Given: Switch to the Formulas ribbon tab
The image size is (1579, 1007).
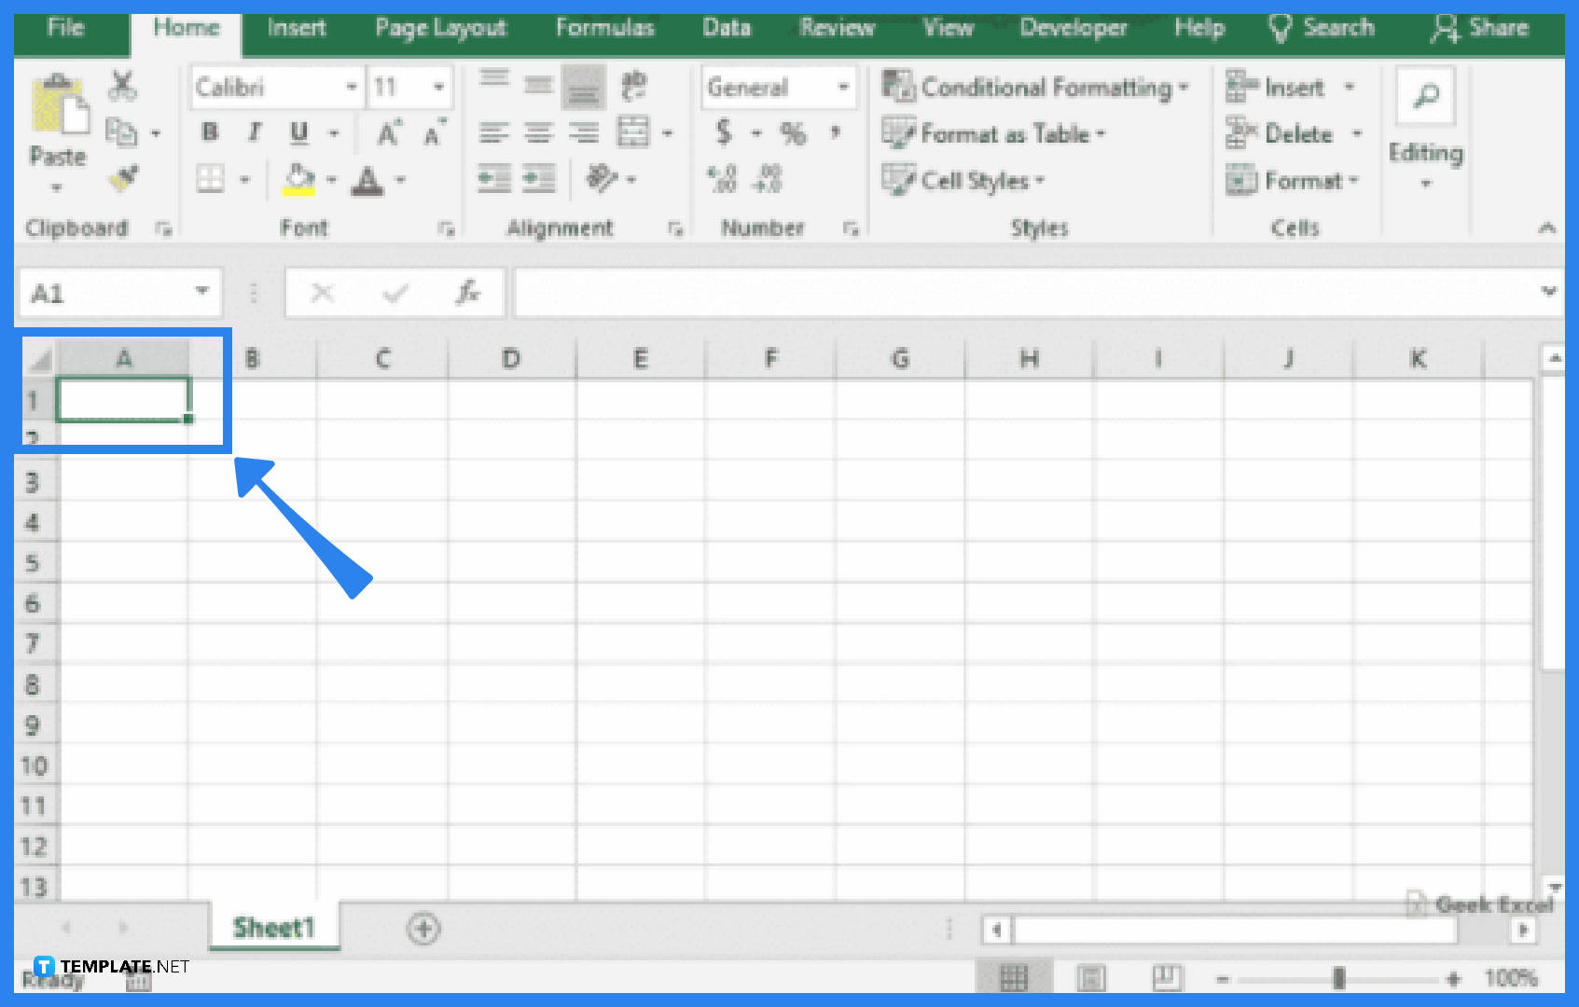Looking at the screenshot, I should click(604, 28).
